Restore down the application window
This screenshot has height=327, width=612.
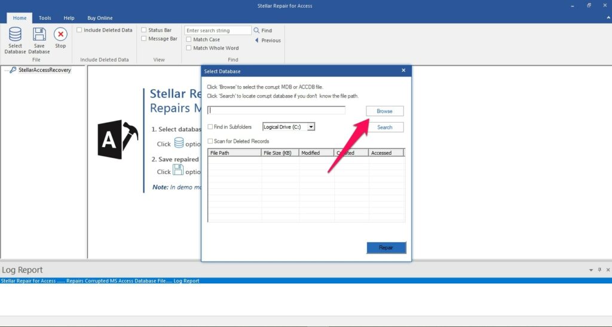click(x=589, y=5)
